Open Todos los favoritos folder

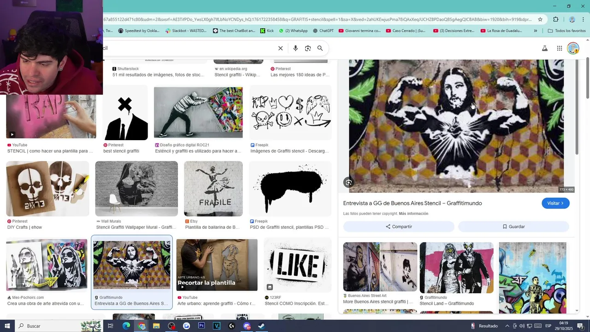(x=566, y=31)
